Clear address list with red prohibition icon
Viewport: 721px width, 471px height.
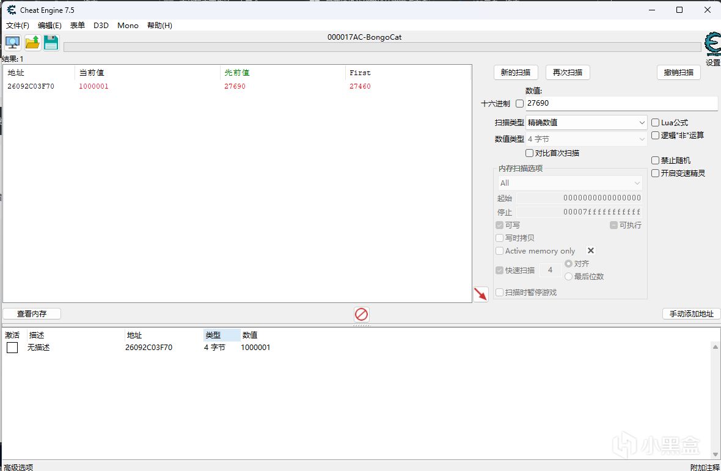[362, 315]
